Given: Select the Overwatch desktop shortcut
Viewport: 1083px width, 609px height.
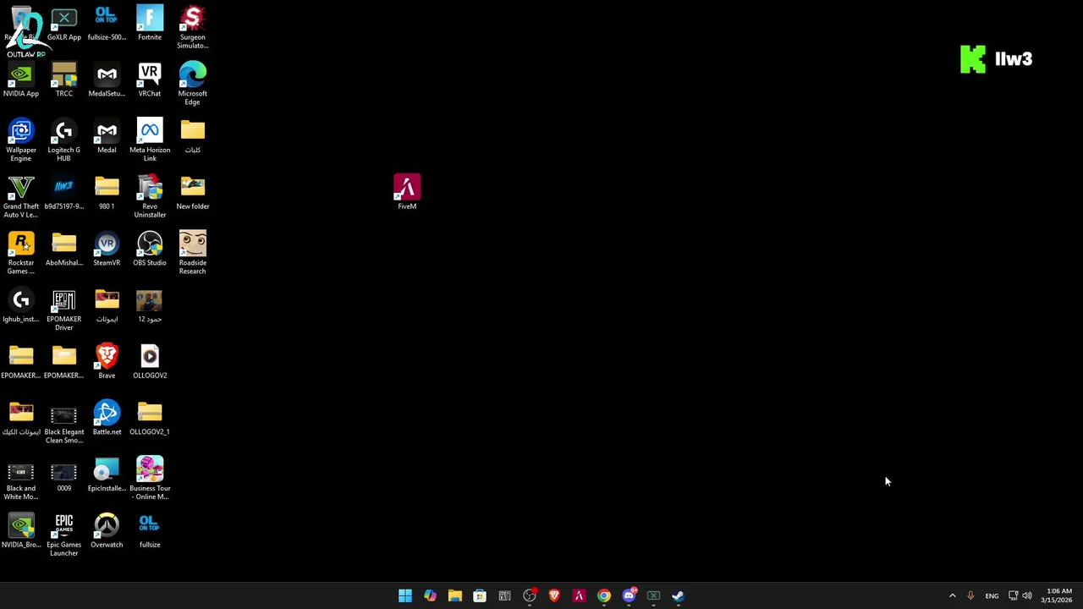Looking at the screenshot, I should pyautogui.click(x=107, y=531).
